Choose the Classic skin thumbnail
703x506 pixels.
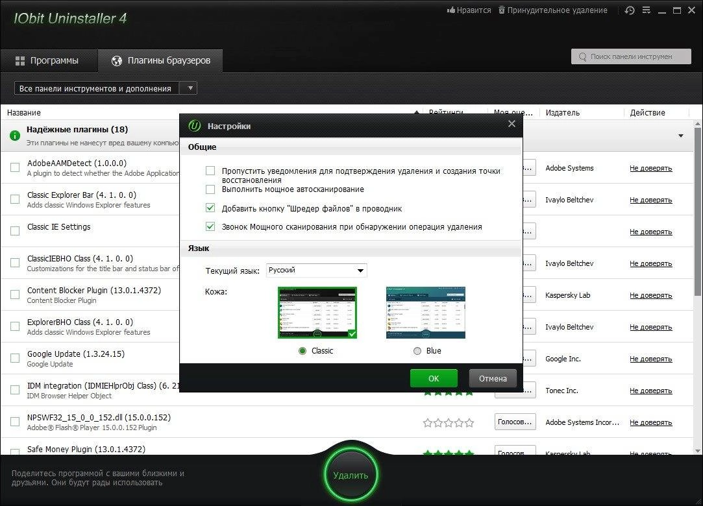[317, 313]
